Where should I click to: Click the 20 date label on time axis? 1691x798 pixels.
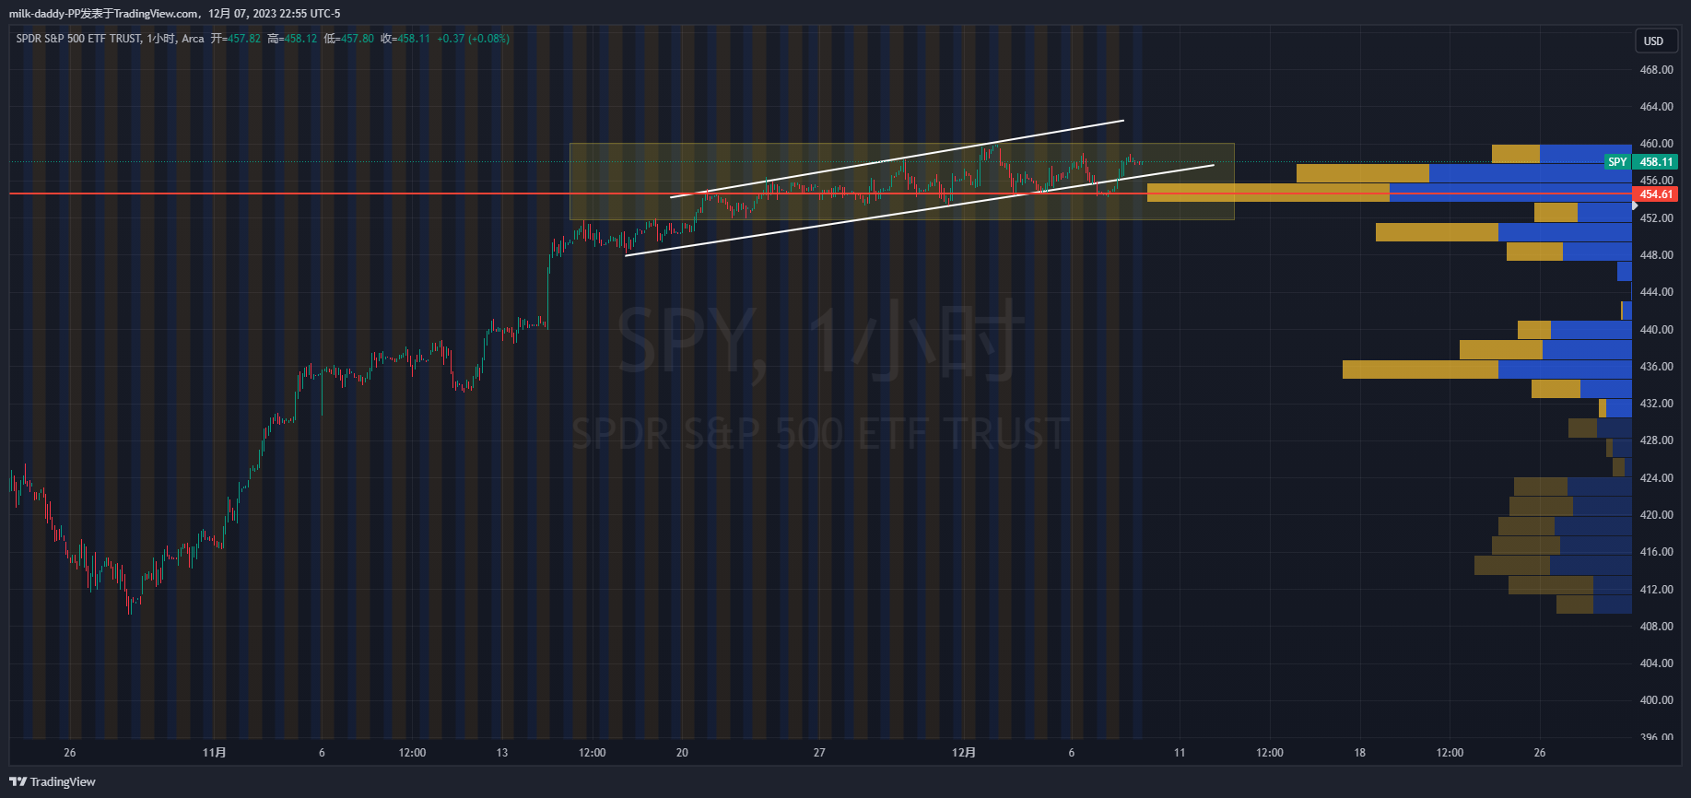tap(682, 753)
